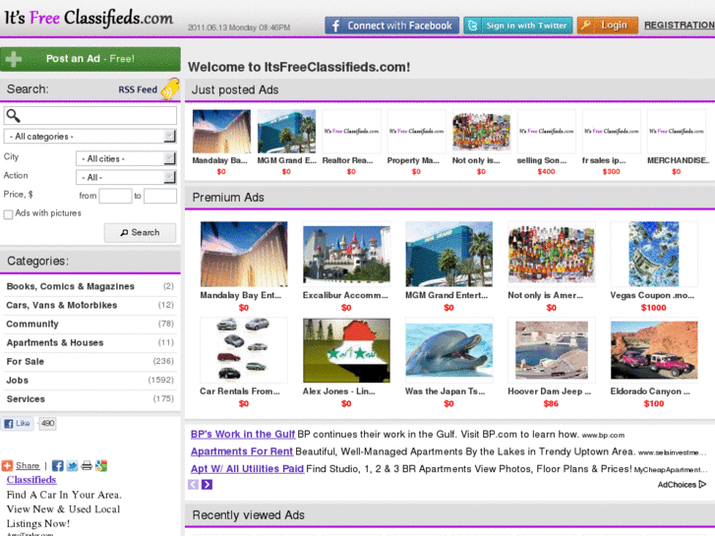Image resolution: width=715 pixels, height=536 pixels.
Task: Focus the keyword search input field
Action: tap(90, 116)
